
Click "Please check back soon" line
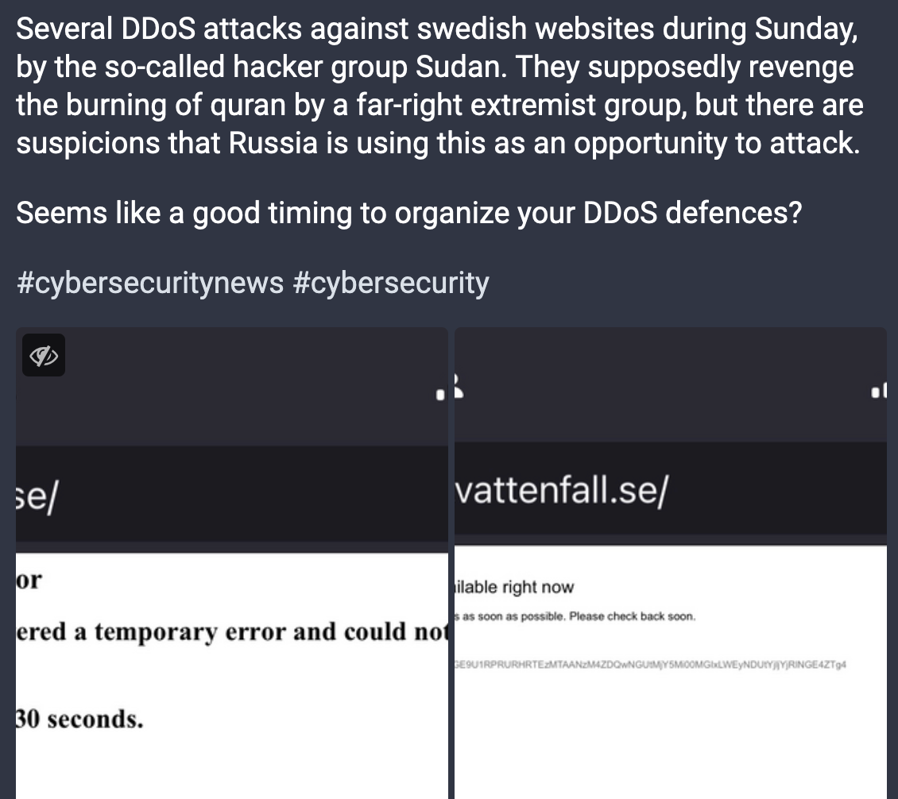pos(633,616)
